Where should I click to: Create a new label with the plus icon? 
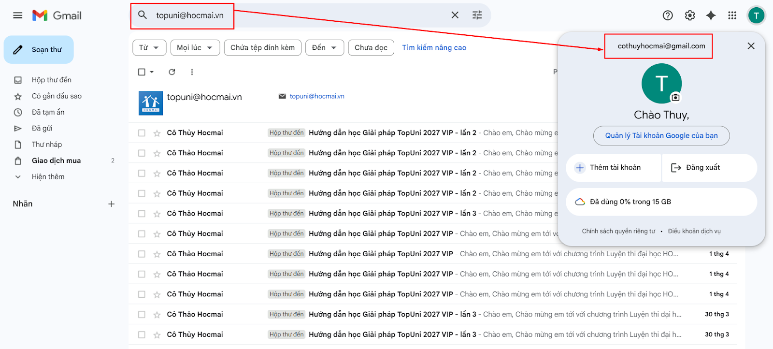tap(112, 204)
